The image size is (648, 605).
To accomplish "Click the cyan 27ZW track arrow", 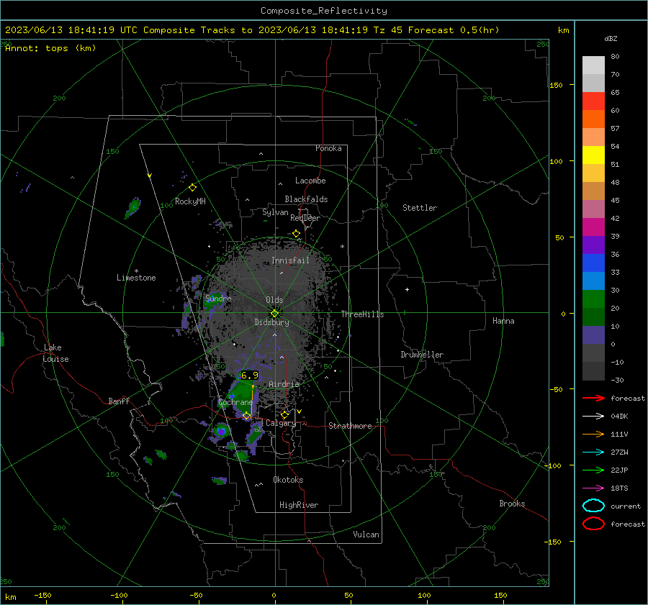I will [593, 452].
